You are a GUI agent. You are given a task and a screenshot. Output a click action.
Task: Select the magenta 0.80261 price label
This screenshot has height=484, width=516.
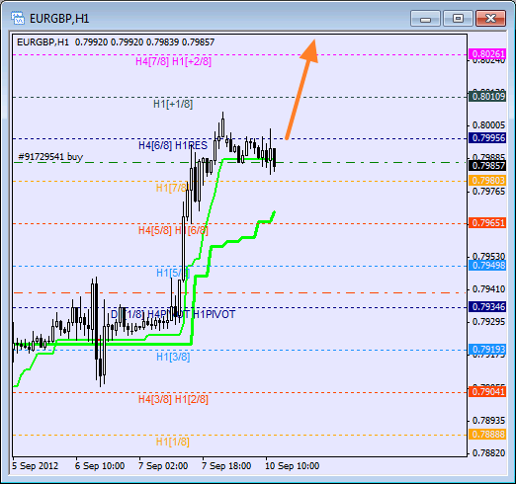point(487,54)
